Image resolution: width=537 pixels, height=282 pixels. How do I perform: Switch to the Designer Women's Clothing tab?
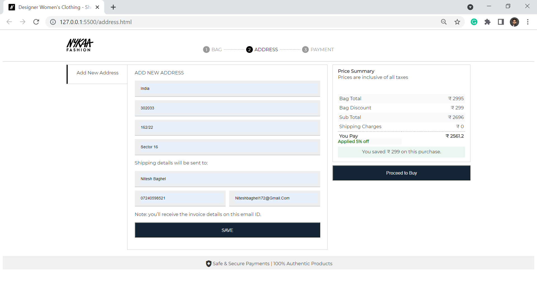coord(53,7)
